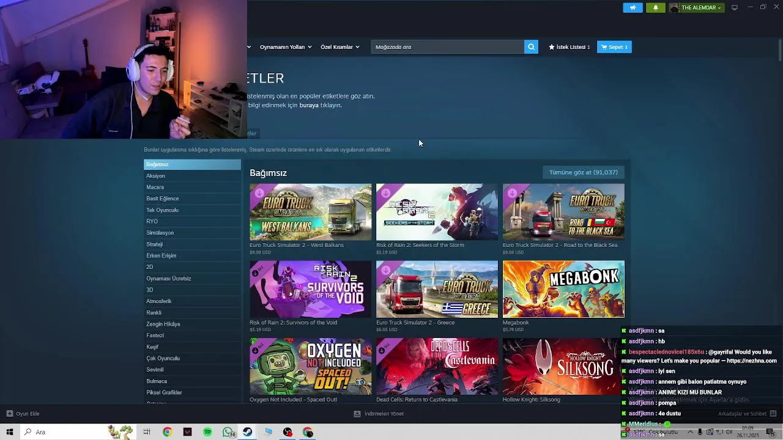Select the Aksiyon tag

(192, 176)
